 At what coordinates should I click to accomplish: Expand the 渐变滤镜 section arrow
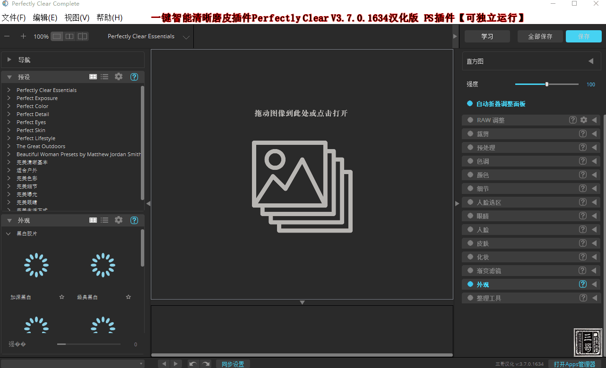click(594, 270)
